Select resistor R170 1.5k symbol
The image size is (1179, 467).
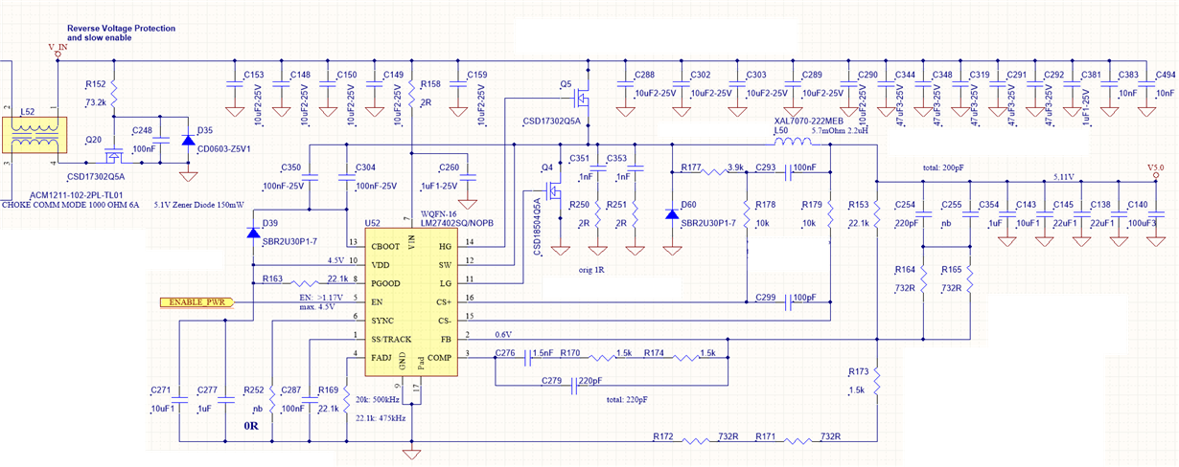pos(601,357)
